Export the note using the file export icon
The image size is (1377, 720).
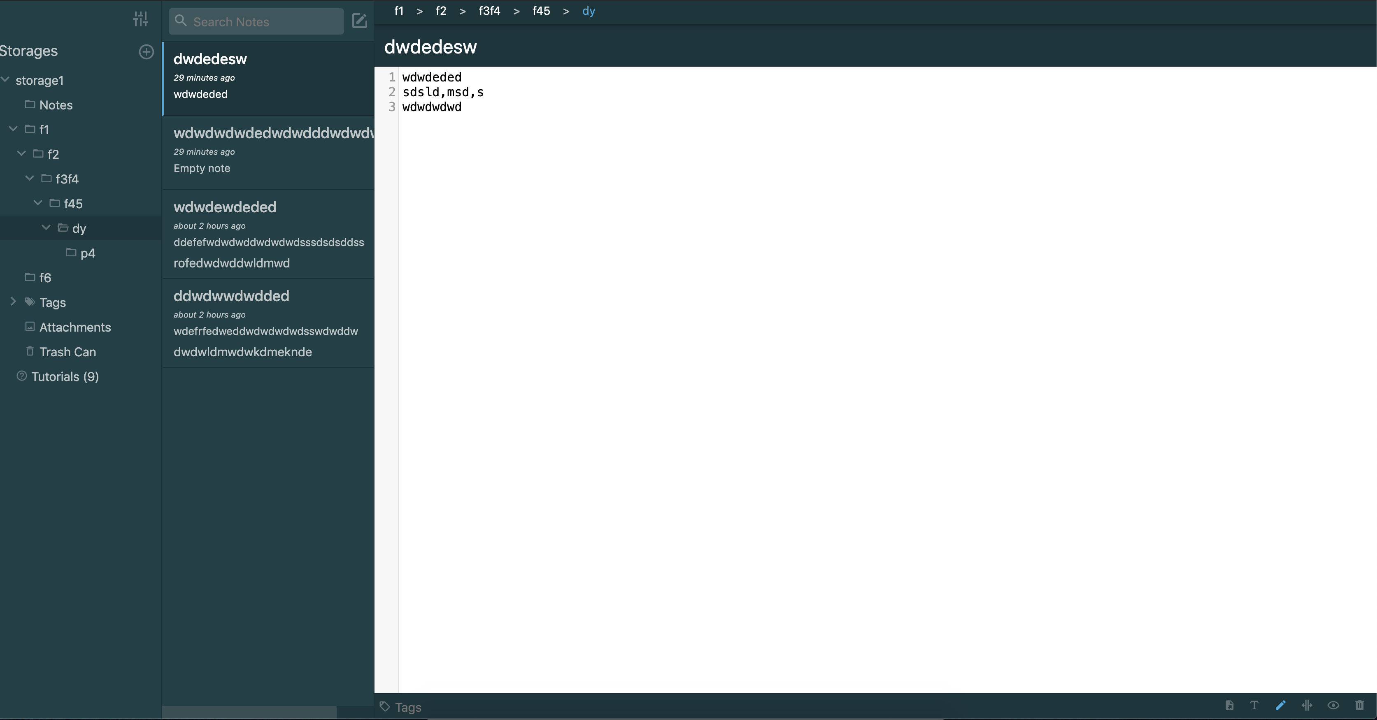1229,706
